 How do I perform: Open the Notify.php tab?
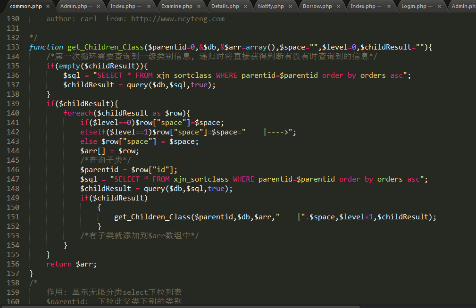(x=271, y=7)
